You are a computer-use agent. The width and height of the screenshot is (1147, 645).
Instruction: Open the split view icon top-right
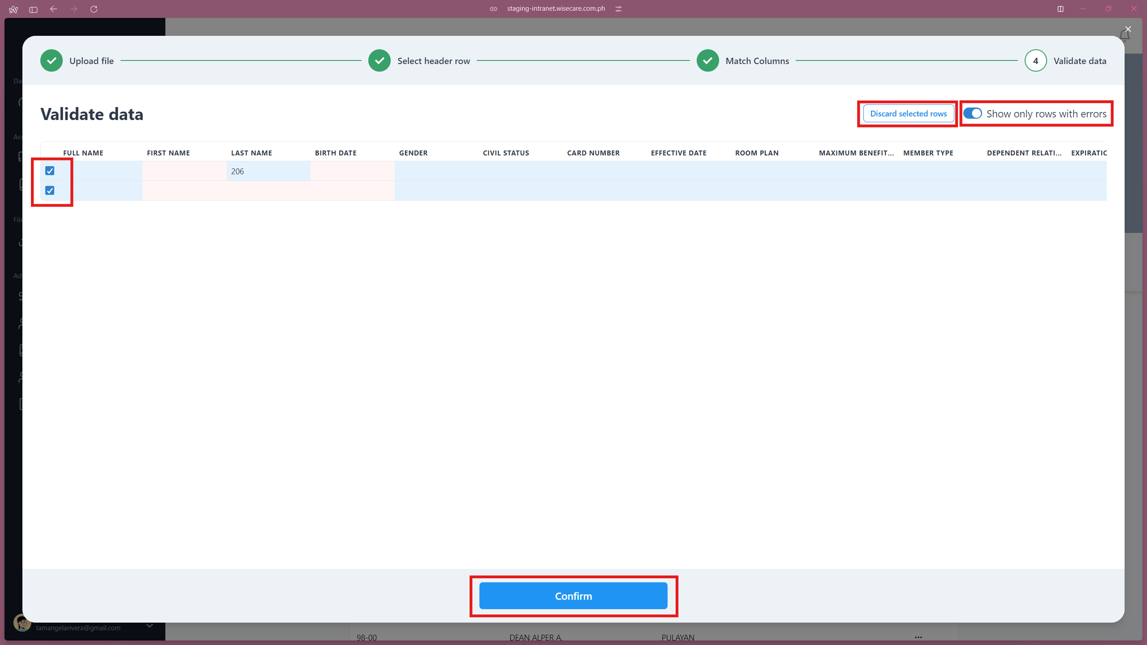(x=1061, y=9)
